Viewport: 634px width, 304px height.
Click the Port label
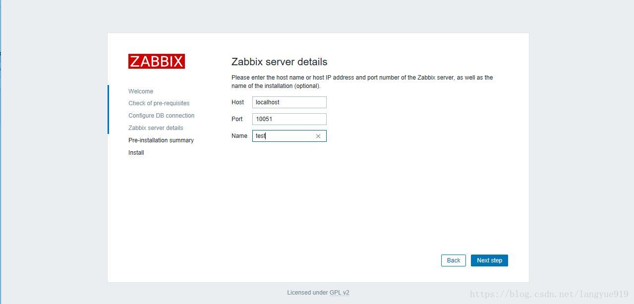(237, 119)
